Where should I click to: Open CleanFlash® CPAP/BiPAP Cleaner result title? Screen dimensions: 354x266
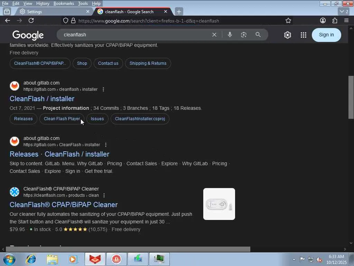tap(64, 205)
